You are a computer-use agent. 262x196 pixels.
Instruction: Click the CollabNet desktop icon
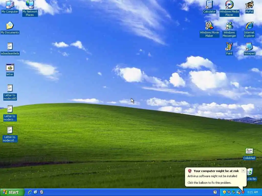(249, 153)
